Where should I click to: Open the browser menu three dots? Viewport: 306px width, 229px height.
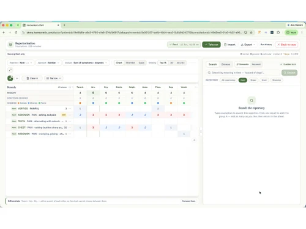click(302, 32)
